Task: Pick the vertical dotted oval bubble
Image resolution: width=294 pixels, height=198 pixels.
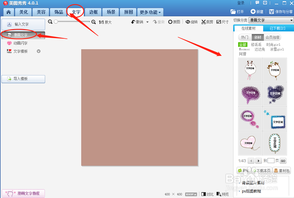Action: 275,143
